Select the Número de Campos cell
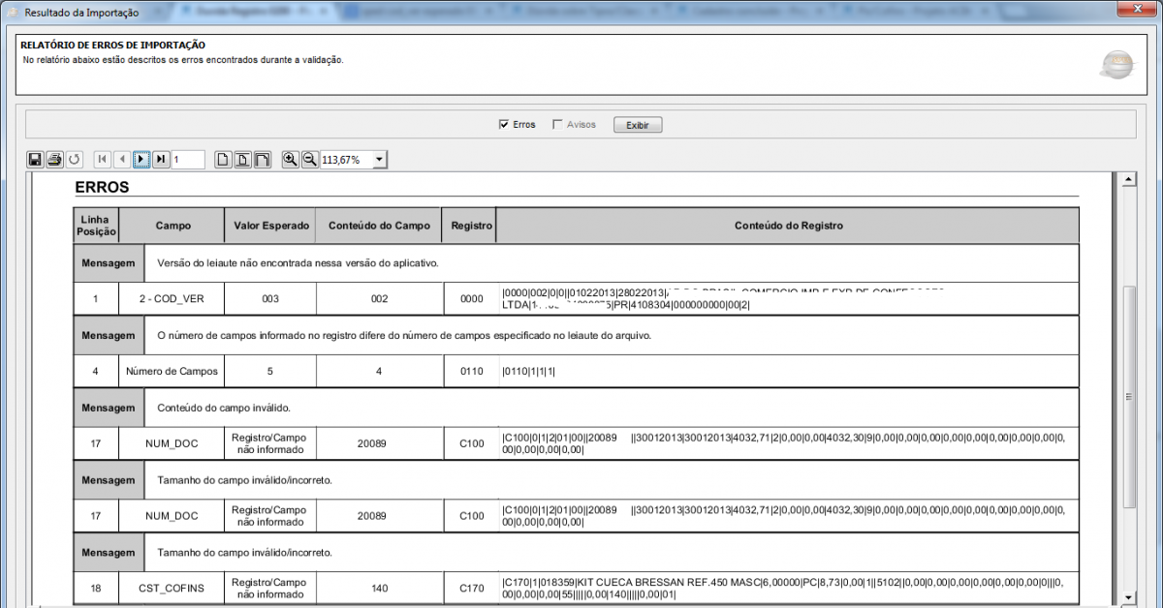Image resolution: width=1163 pixels, height=608 pixels. click(173, 371)
